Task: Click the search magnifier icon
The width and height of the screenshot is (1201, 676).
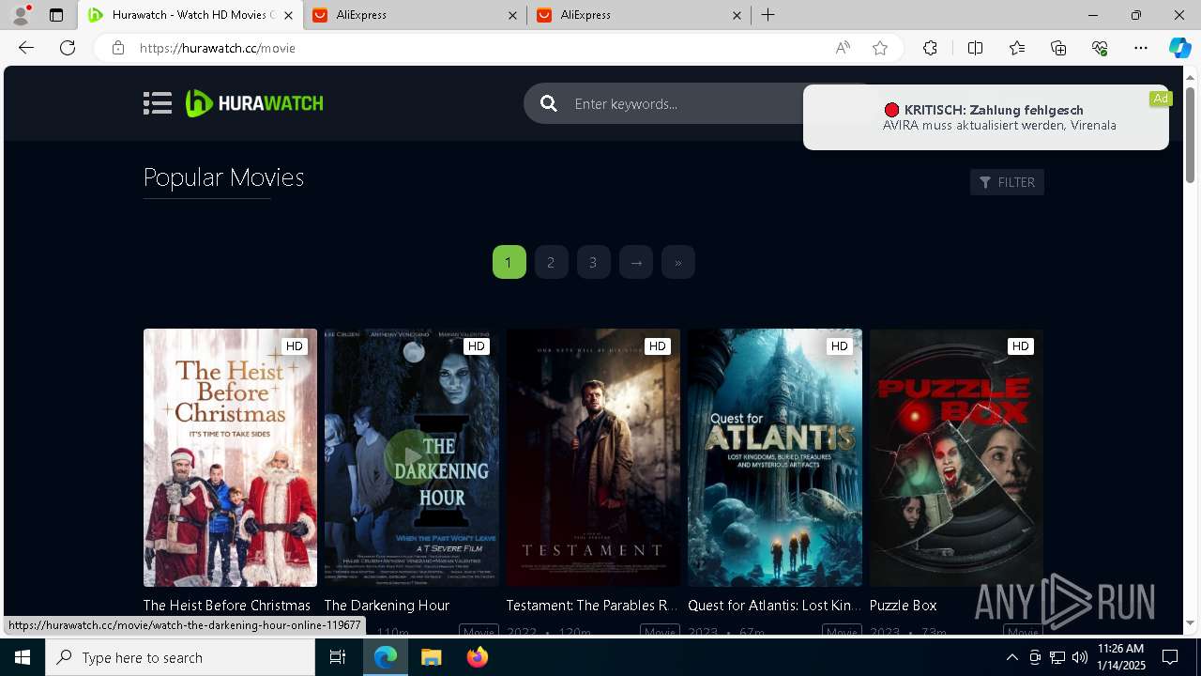Action: click(x=549, y=103)
